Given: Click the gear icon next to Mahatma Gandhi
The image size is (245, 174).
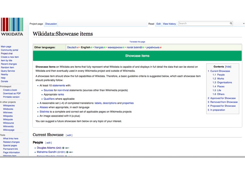Looking at the screenshot, I should coord(67,152).
